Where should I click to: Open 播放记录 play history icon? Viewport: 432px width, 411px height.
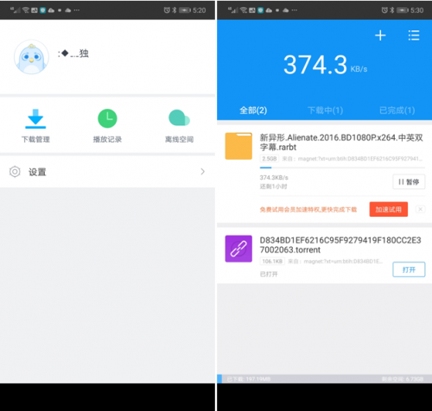point(107,118)
